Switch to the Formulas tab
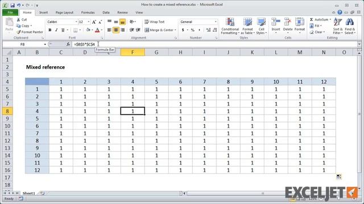The height and width of the screenshot is (204, 364). pyautogui.click(x=88, y=12)
